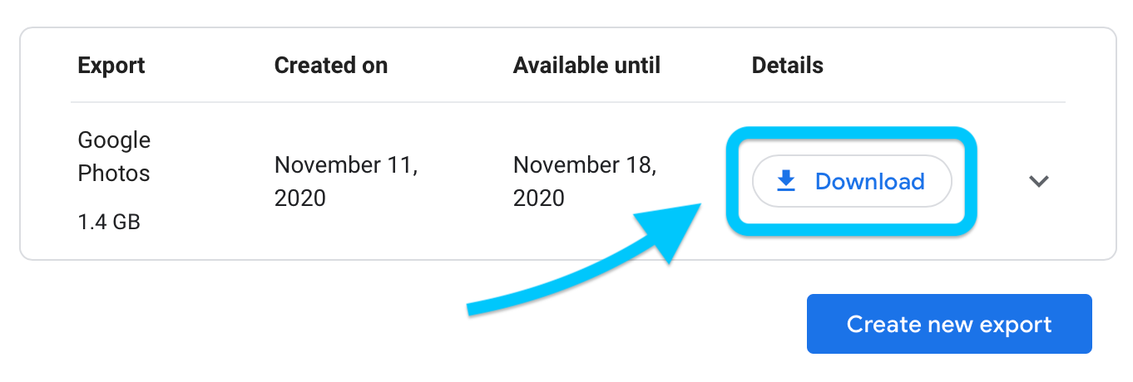Click the Download button

click(852, 181)
